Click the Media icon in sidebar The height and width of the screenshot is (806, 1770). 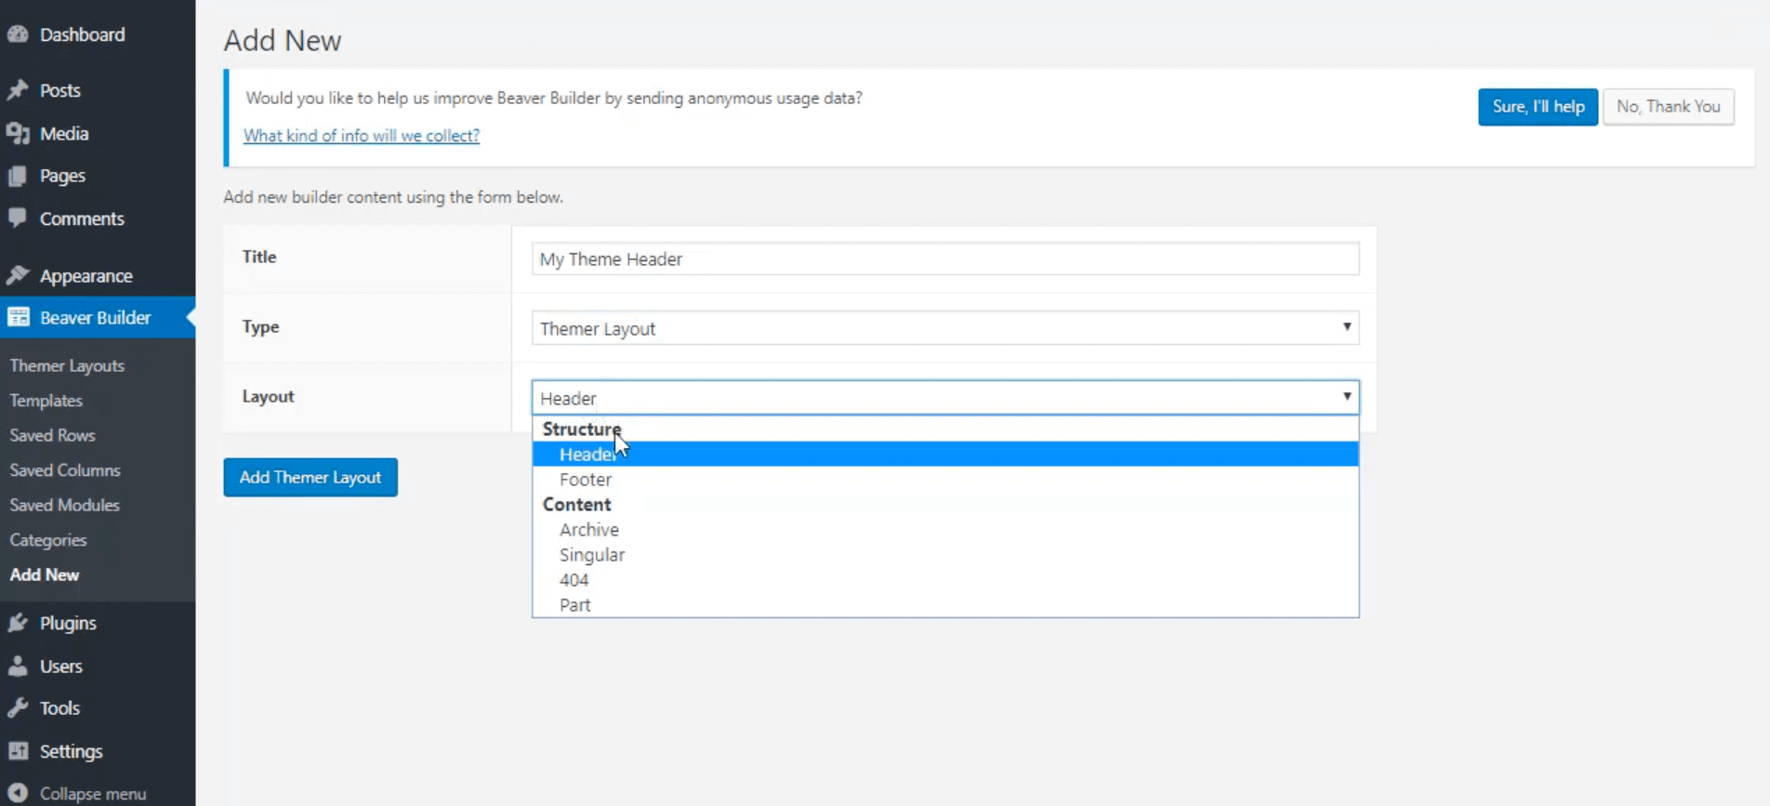[18, 133]
